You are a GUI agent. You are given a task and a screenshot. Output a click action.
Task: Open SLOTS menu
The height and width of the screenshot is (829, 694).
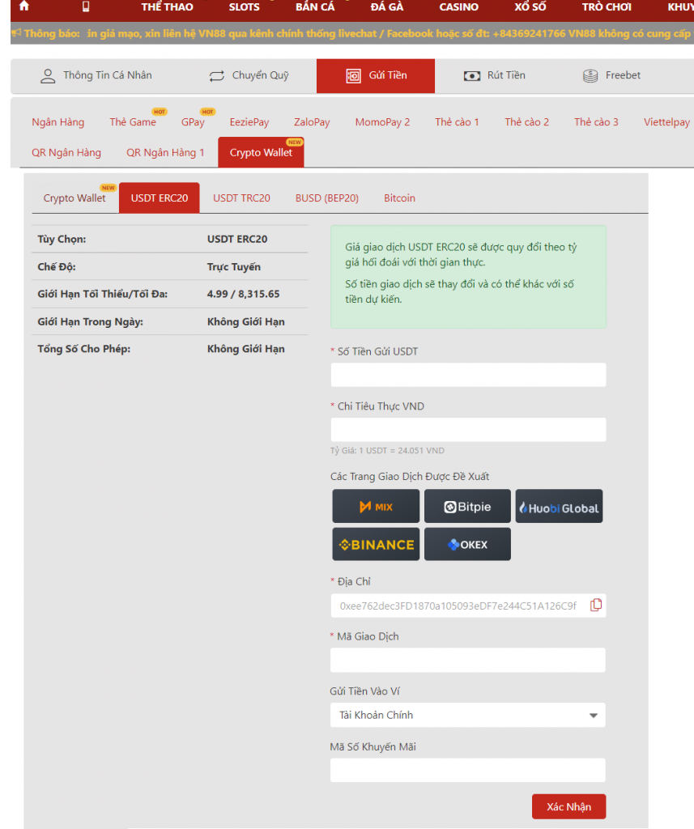[x=245, y=6]
